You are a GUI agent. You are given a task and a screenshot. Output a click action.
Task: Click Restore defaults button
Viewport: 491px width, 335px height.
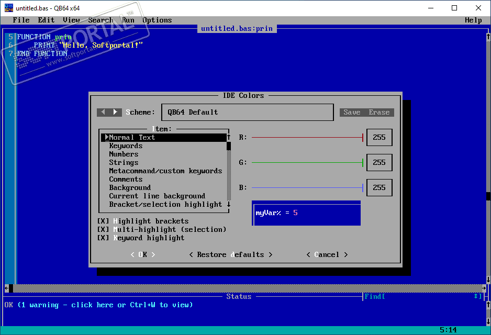[231, 254]
